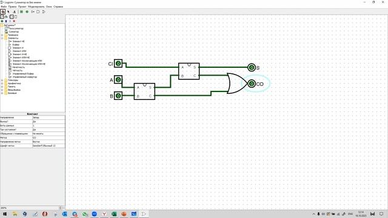Click red X delete-circuit icon

point(14,21)
